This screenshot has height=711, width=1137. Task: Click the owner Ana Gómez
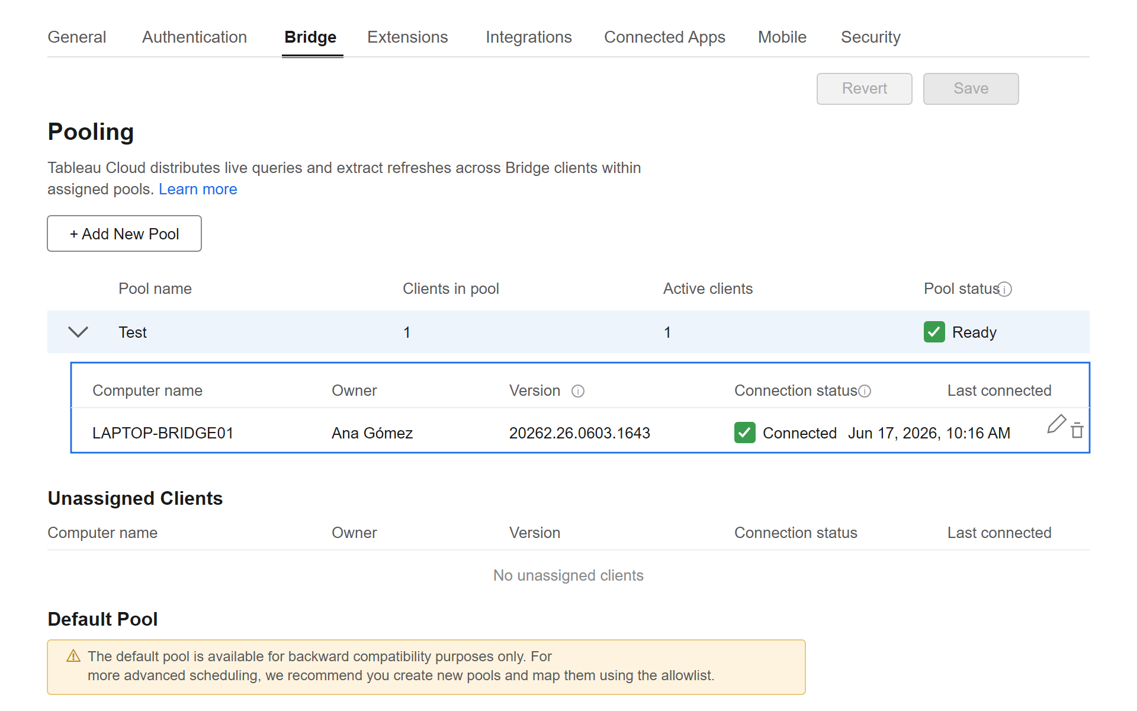point(372,433)
